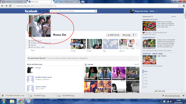Open Rossa Zin's profile picture
This screenshot has height=104, width=186.
(x=40, y=26)
